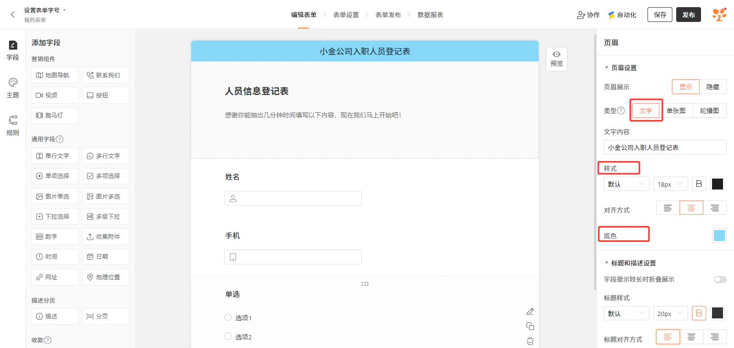Viewport: 734px width, 348px height.
Task: Switch to 编辑表单 step tab
Action: 304,15
